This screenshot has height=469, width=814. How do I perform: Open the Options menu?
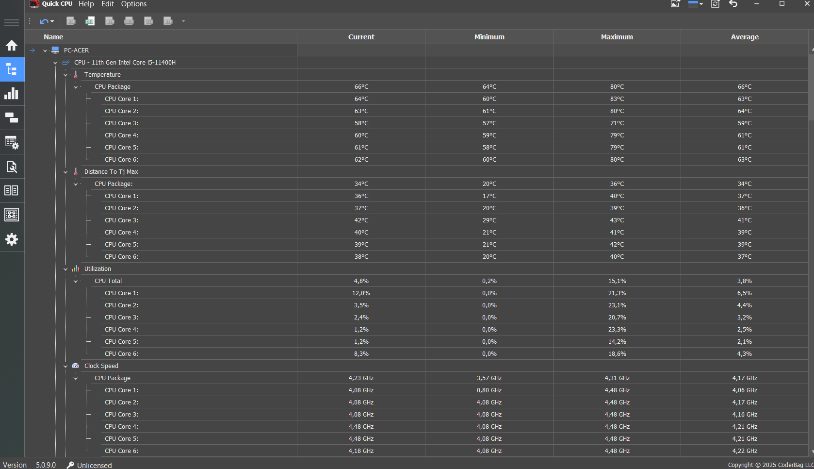134,4
